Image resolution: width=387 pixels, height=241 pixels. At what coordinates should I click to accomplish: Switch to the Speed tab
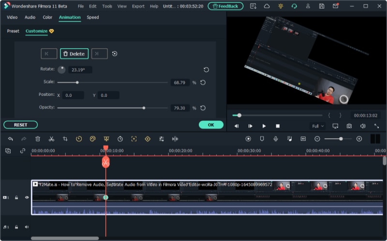pyautogui.click(x=93, y=17)
